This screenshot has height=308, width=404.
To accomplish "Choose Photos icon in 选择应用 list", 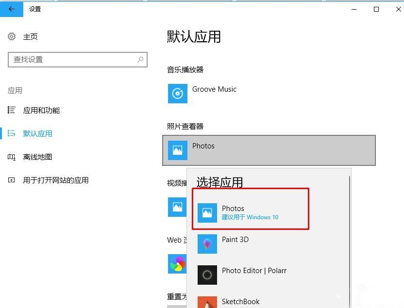I will pyautogui.click(x=207, y=213).
